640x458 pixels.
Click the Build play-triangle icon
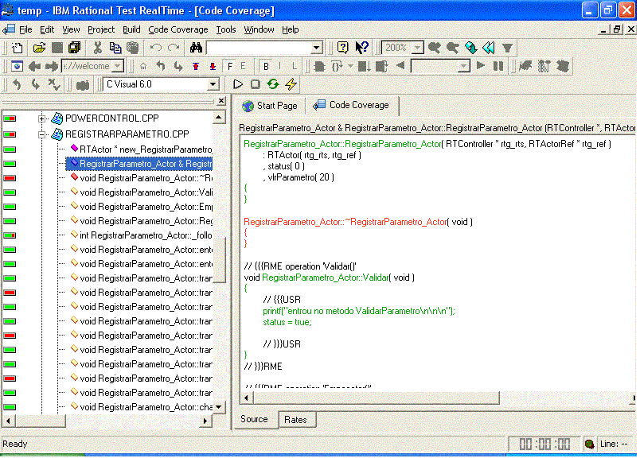pos(238,84)
